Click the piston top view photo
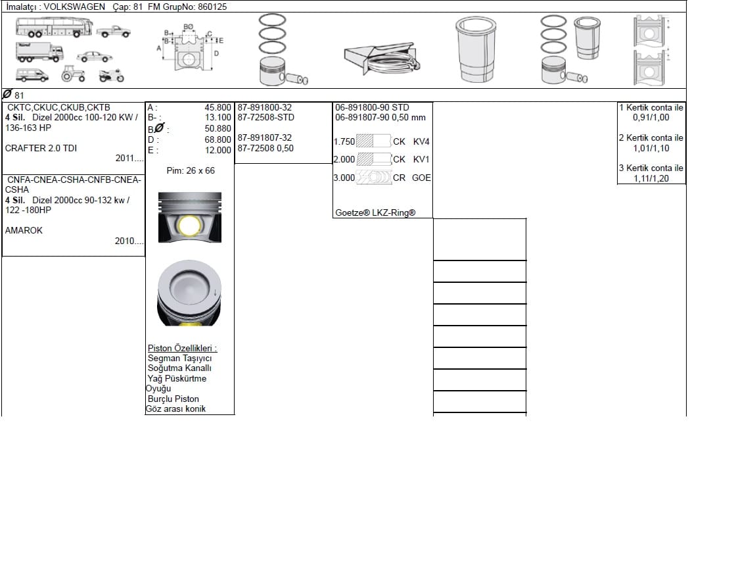Image resolution: width=734 pixels, height=569 pixels. coord(189,293)
